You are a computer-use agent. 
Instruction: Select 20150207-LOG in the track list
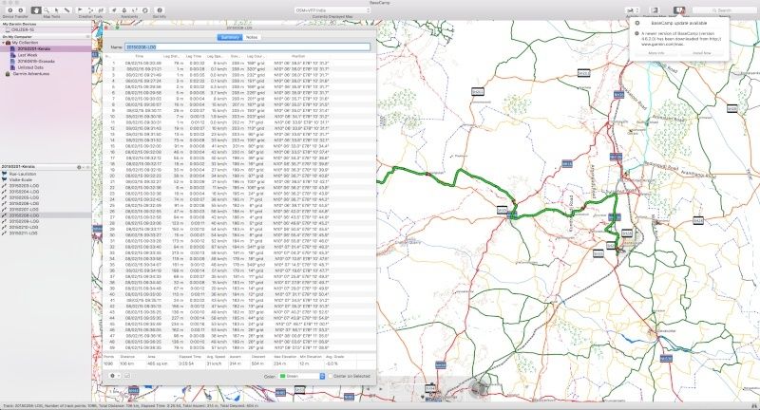click(24, 209)
